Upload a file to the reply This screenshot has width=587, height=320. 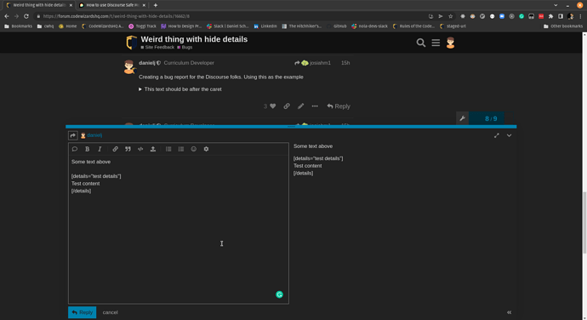[x=153, y=149]
